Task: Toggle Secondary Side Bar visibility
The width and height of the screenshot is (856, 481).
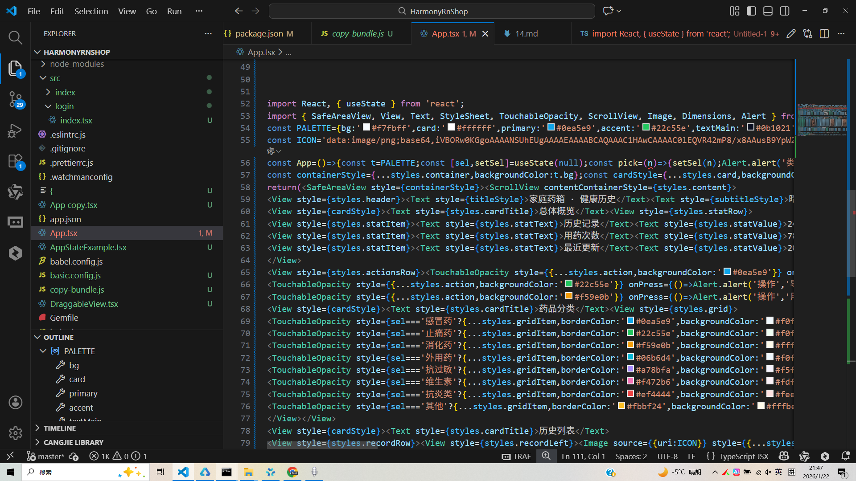Action: (x=785, y=11)
